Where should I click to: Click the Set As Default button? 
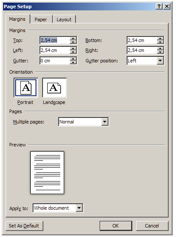point(24,226)
